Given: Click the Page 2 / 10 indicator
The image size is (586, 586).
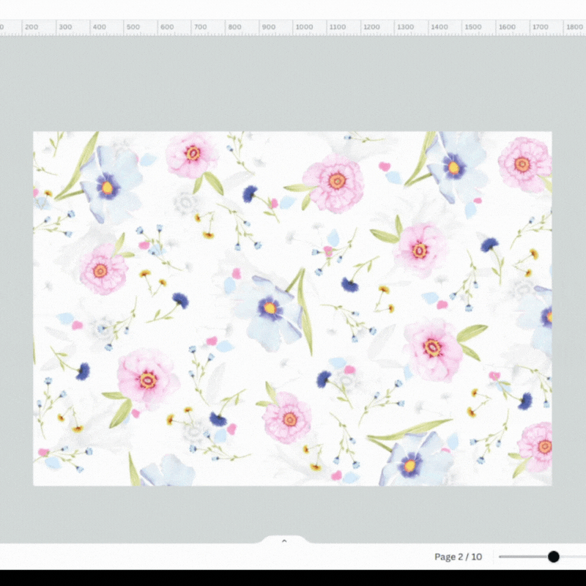Looking at the screenshot, I should 459,557.
